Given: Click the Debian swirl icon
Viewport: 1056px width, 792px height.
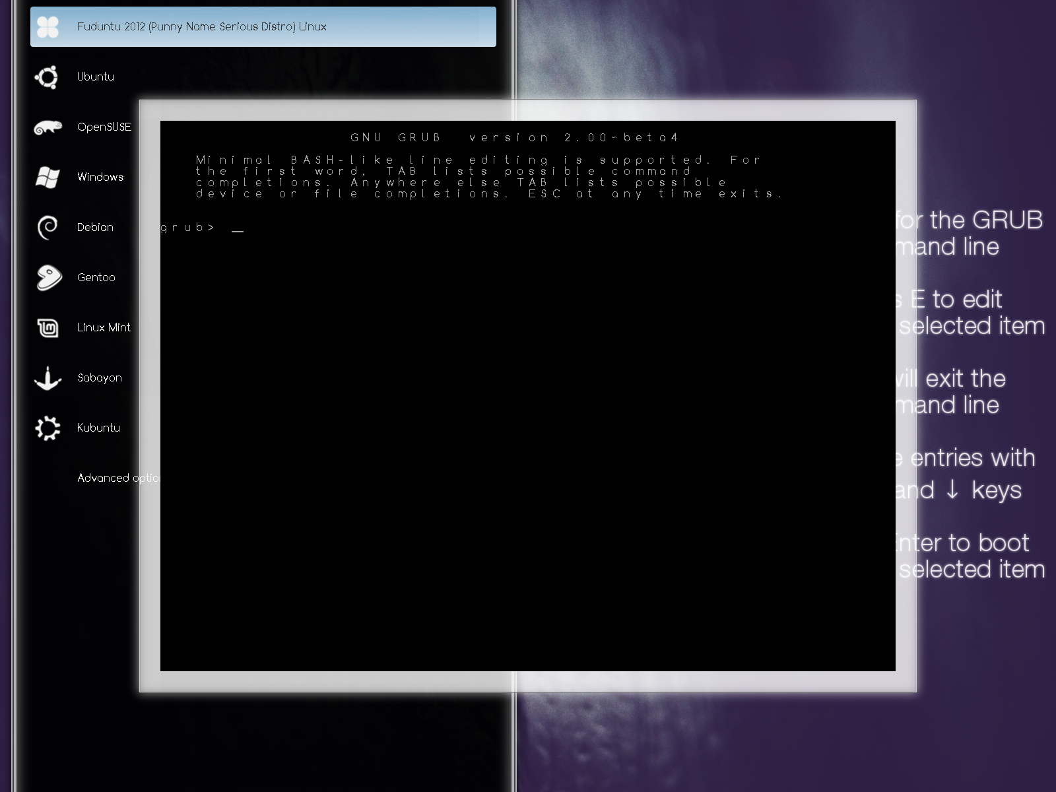Looking at the screenshot, I should (48, 228).
